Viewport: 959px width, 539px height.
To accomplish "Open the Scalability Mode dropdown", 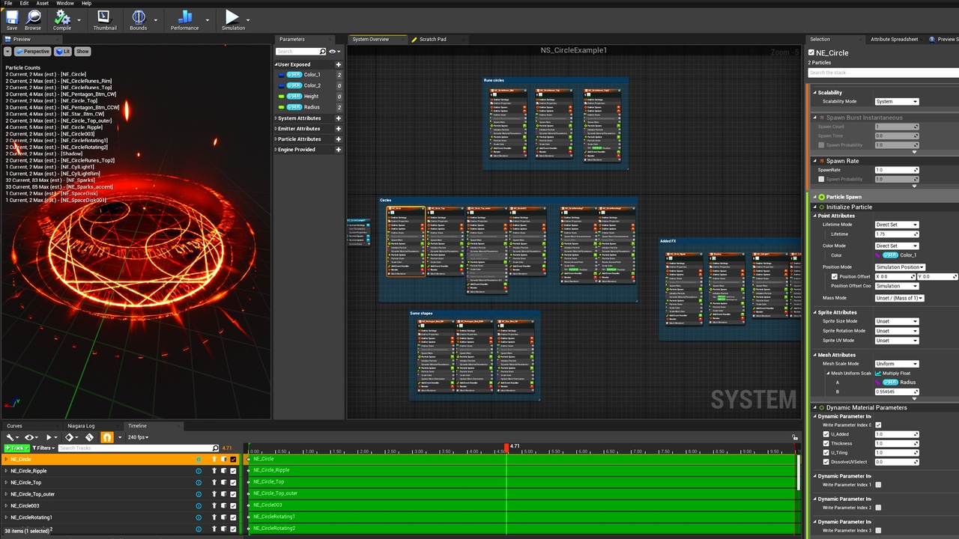I will 896,102.
